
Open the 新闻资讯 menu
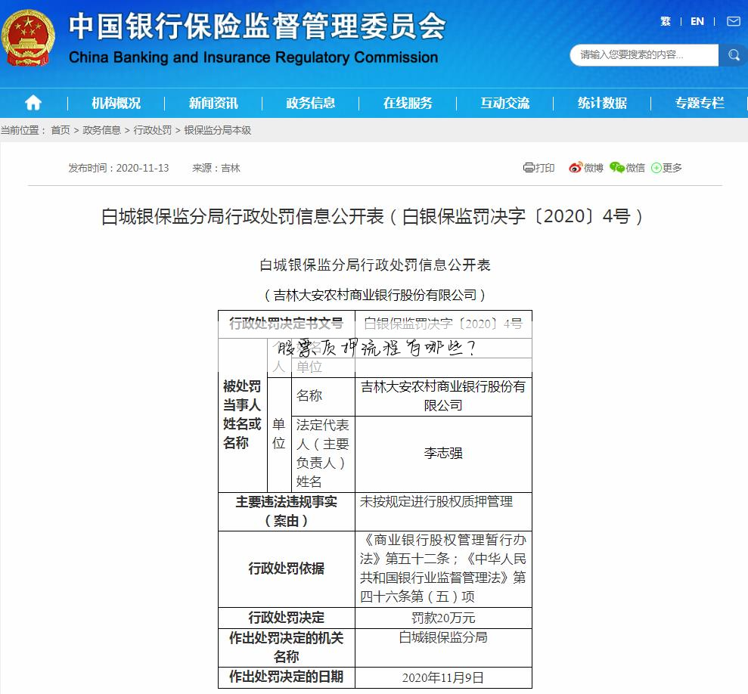(213, 103)
